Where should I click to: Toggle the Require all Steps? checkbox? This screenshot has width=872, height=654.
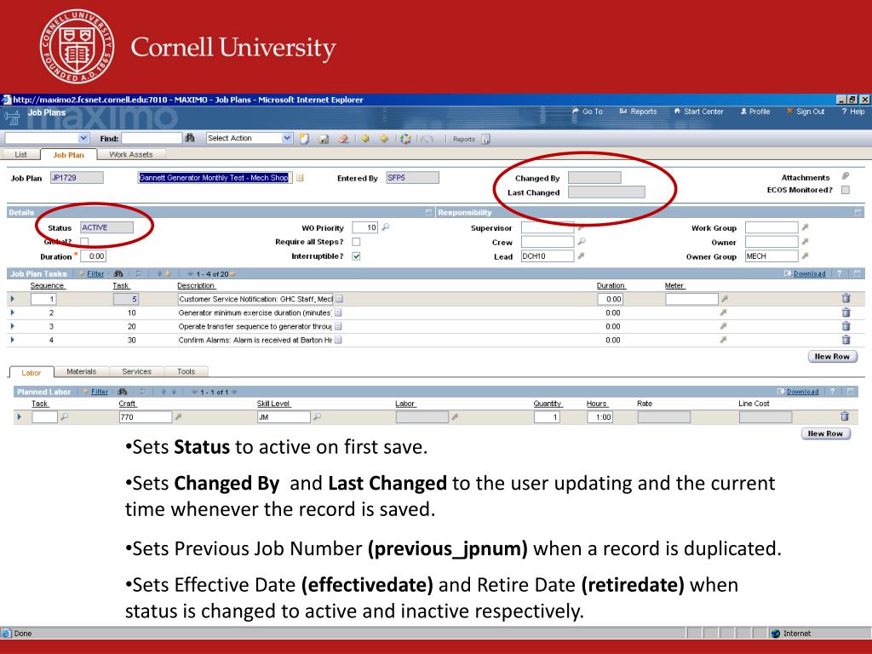point(357,242)
